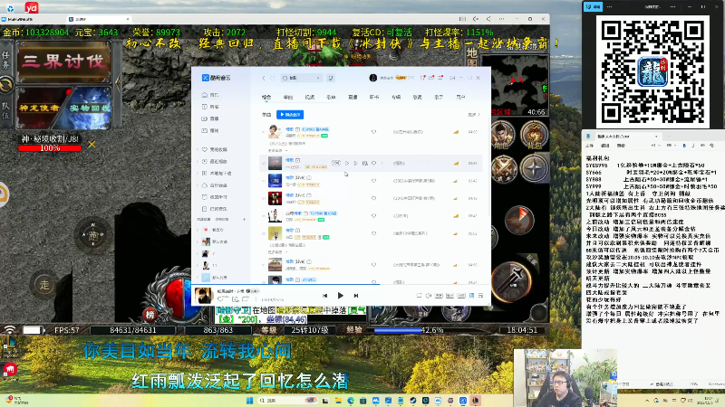The height and width of the screenshot is (407, 725).
Task: Skip to next track in music player
Action: [x=356, y=296]
